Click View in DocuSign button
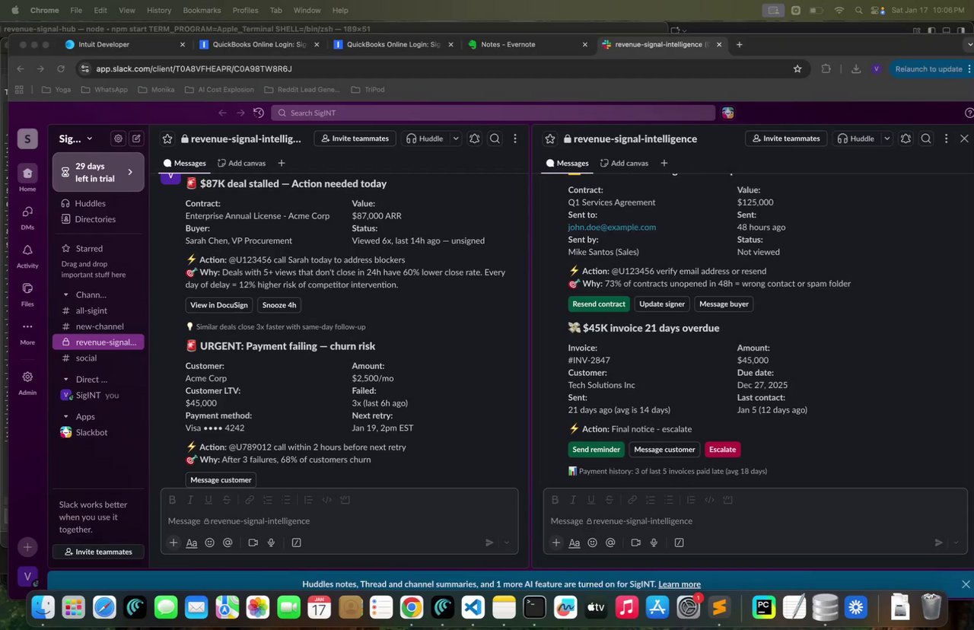Screen dimensions: 974x630 pos(219,305)
